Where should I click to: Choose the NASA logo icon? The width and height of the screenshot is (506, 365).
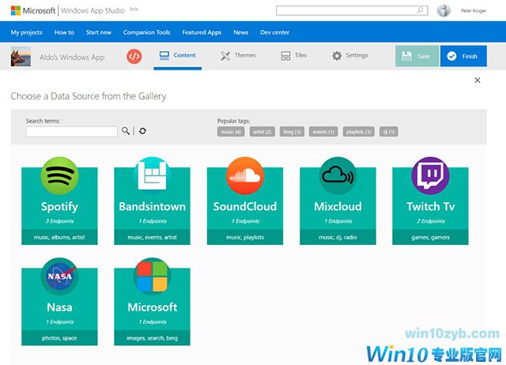[59, 277]
